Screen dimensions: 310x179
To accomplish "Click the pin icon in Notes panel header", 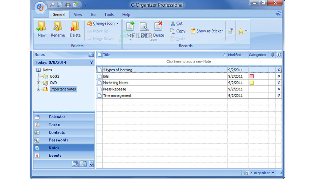I will point(91,55).
